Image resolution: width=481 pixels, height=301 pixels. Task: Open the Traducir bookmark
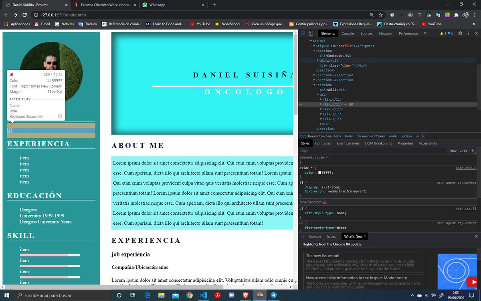(88, 24)
